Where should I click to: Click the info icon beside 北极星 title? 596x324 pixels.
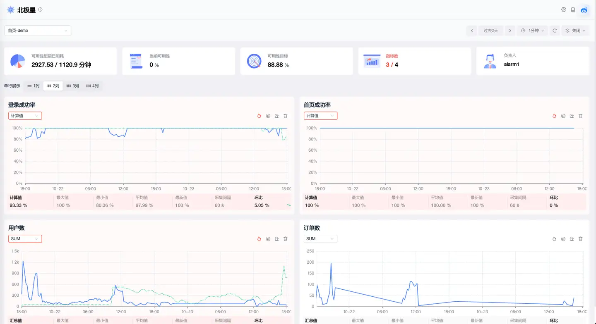40,10
